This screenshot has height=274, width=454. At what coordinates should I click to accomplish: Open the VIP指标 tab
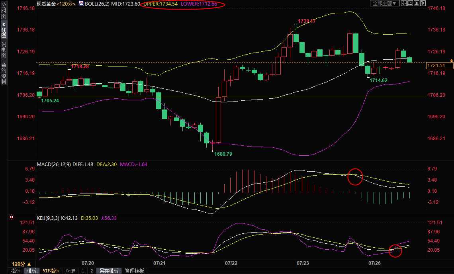pyautogui.click(x=51, y=271)
